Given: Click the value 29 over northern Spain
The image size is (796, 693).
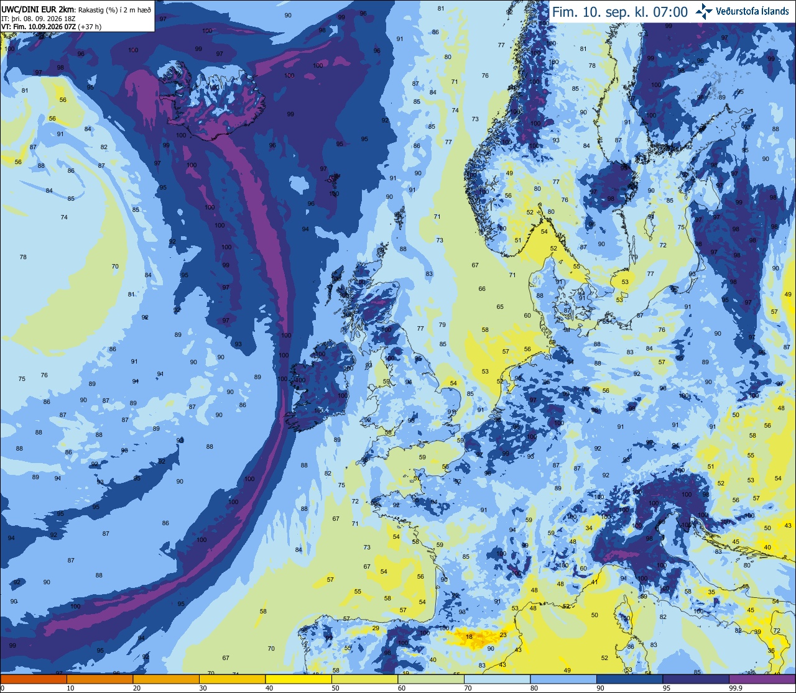Looking at the screenshot, I should coord(376,628).
